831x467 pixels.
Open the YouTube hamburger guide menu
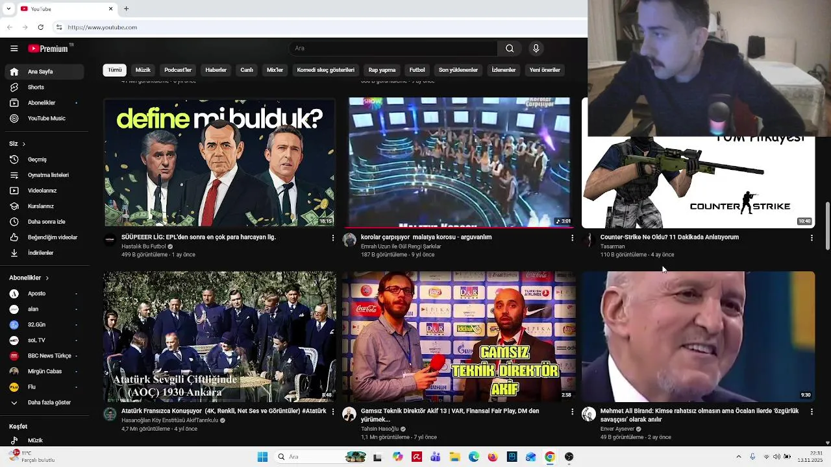pos(14,49)
